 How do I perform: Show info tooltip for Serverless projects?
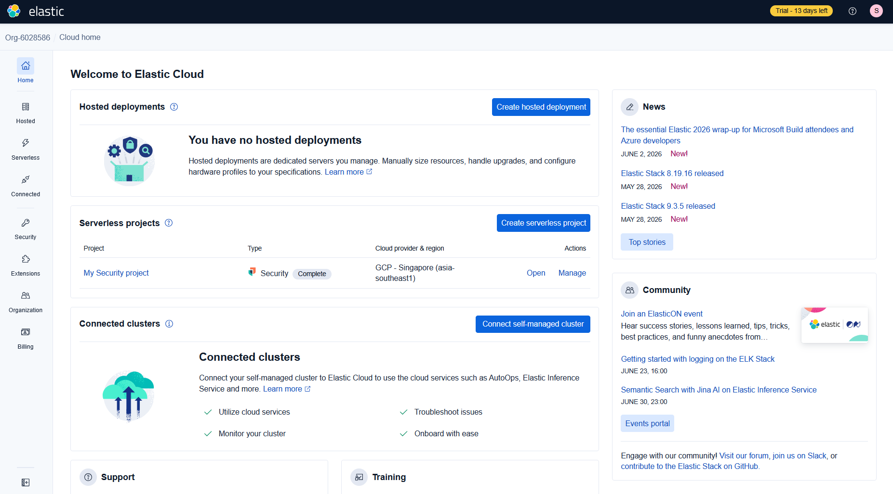click(169, 223)
